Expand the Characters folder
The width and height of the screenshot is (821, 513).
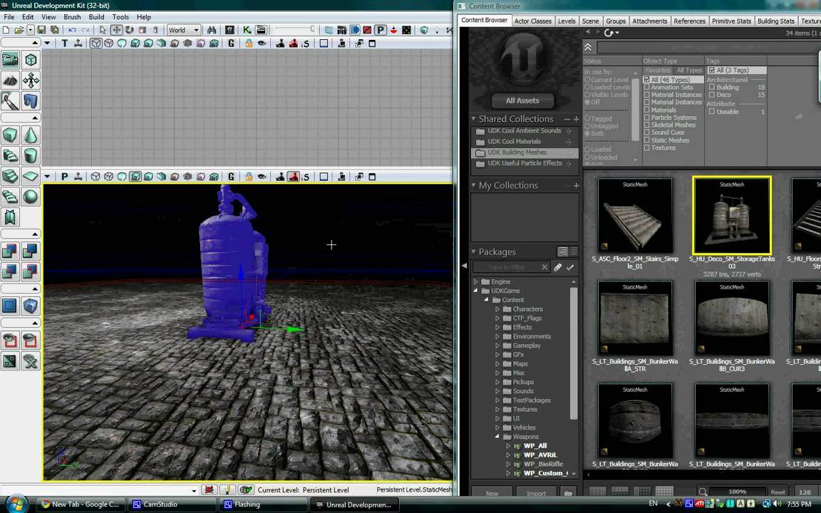click(497, 309)
